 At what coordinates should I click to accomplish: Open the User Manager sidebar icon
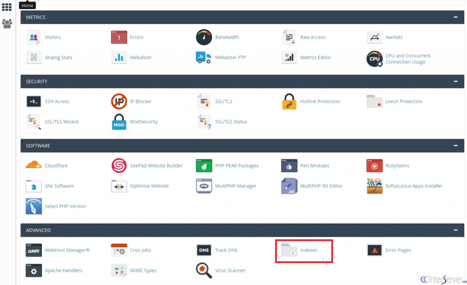point(7,24)
